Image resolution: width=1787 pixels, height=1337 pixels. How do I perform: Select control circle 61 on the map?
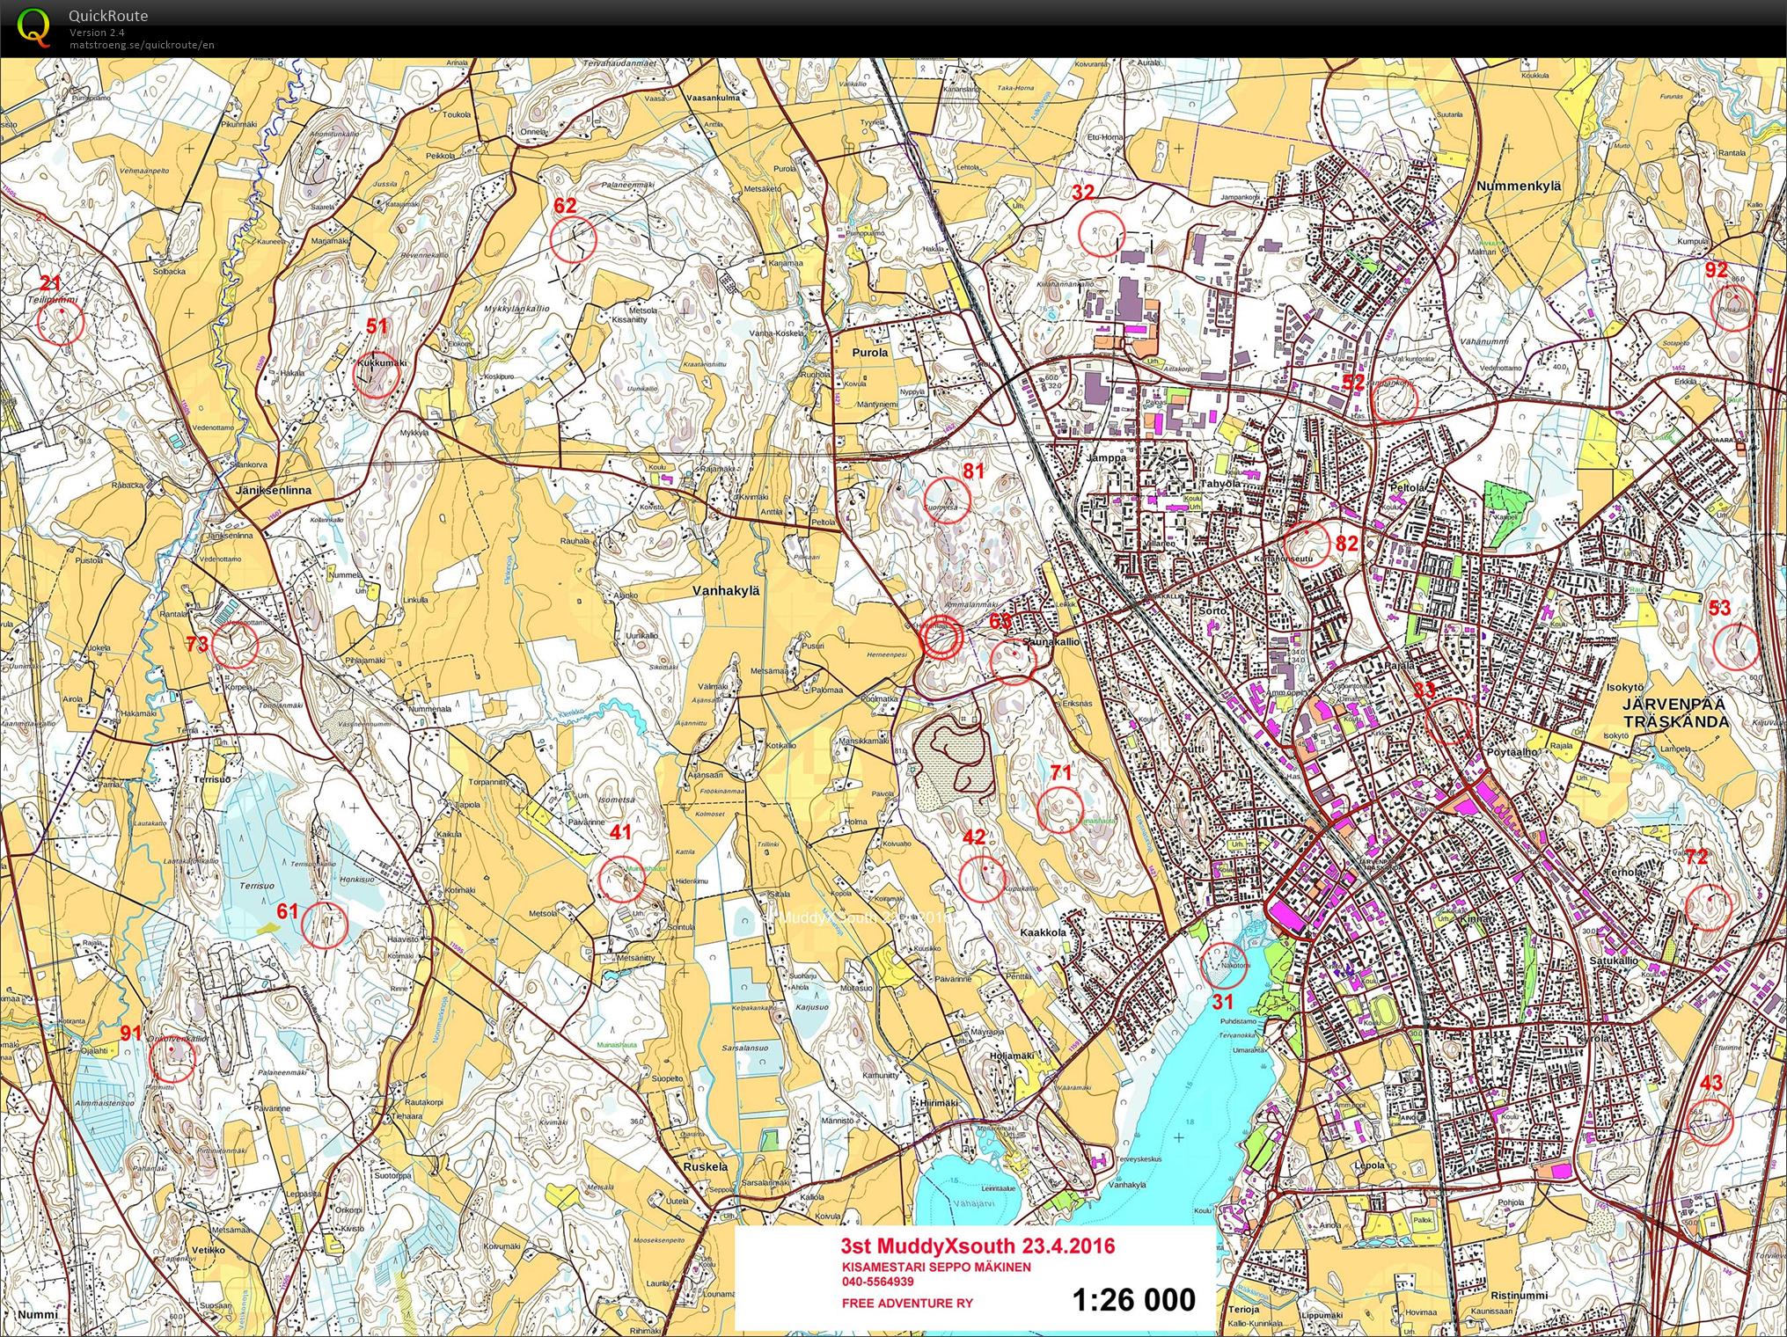click(x=325, y=924)
